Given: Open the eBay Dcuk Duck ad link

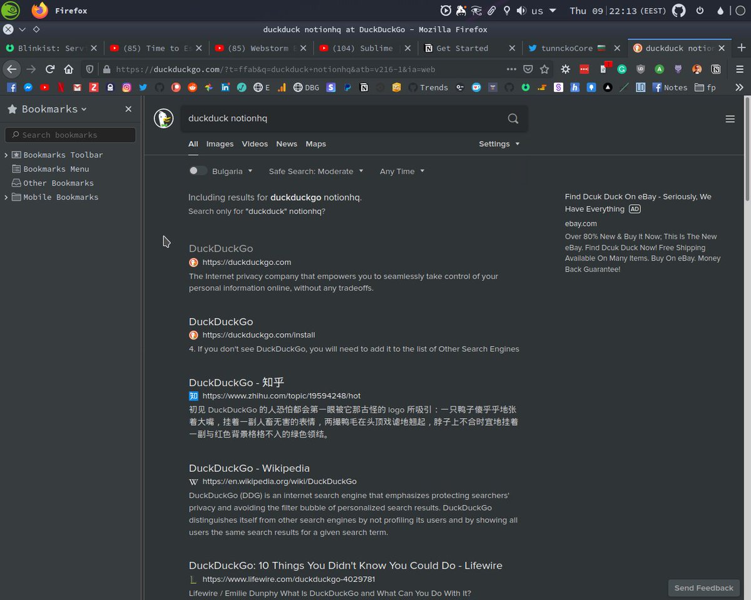Looking at the screenshot, I should (x=638, y=202).
